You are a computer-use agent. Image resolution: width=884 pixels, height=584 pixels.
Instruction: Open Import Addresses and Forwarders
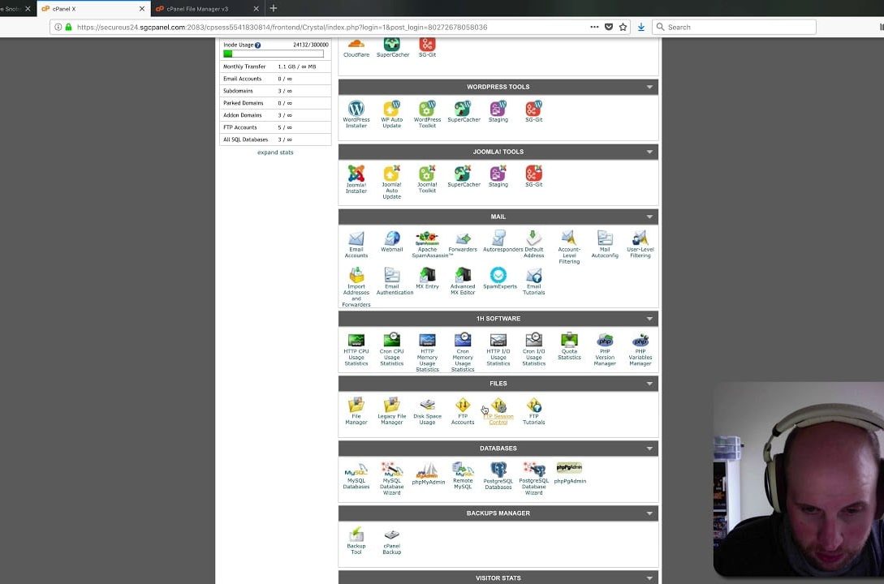click(356, 287)
